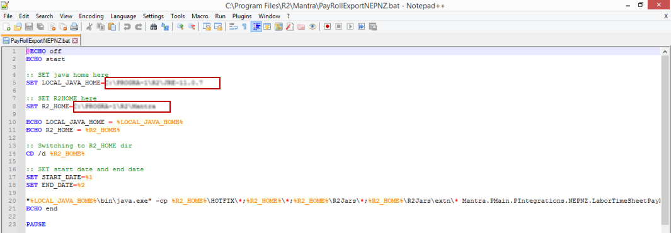The width and height of the screenshot is (671, 233).
Task: Click the Copy toolbar icon
Action: coord(101,27)
